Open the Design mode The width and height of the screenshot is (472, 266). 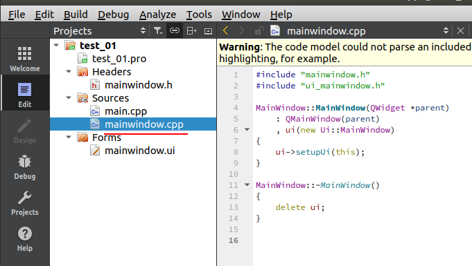pyautogui.click(x=25, y=131)
